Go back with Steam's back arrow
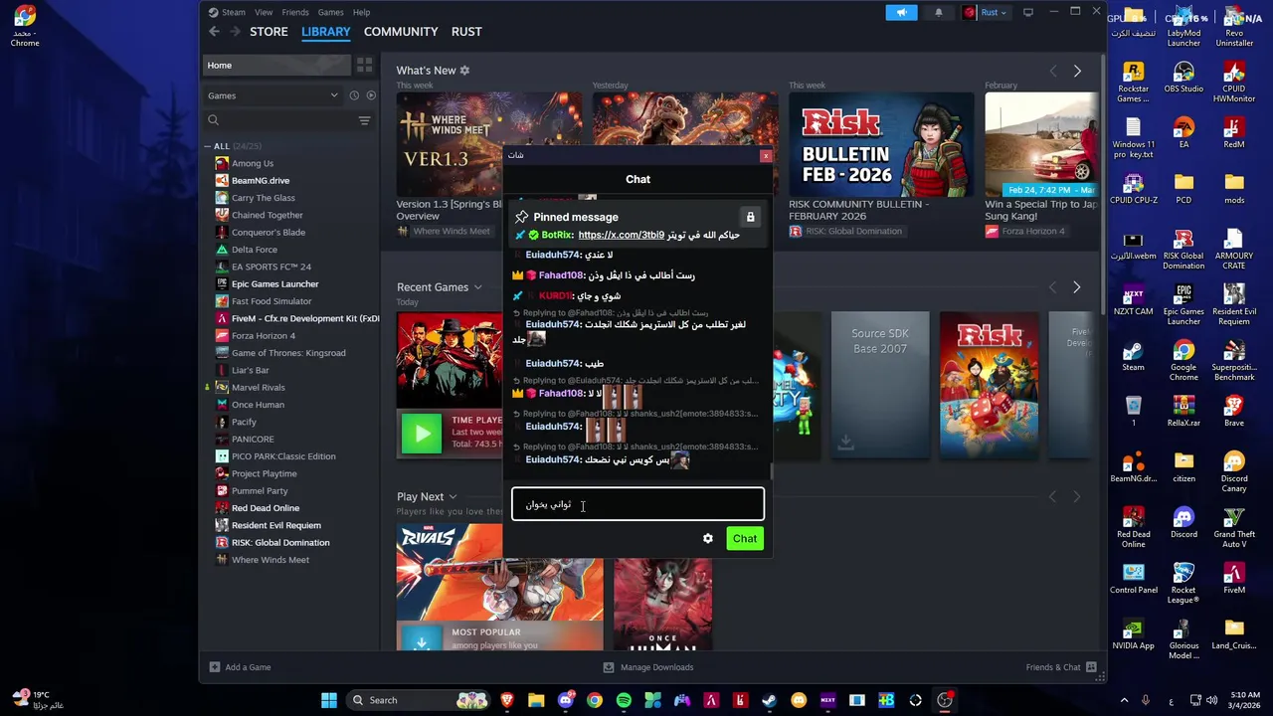 [x=214, y=32]
